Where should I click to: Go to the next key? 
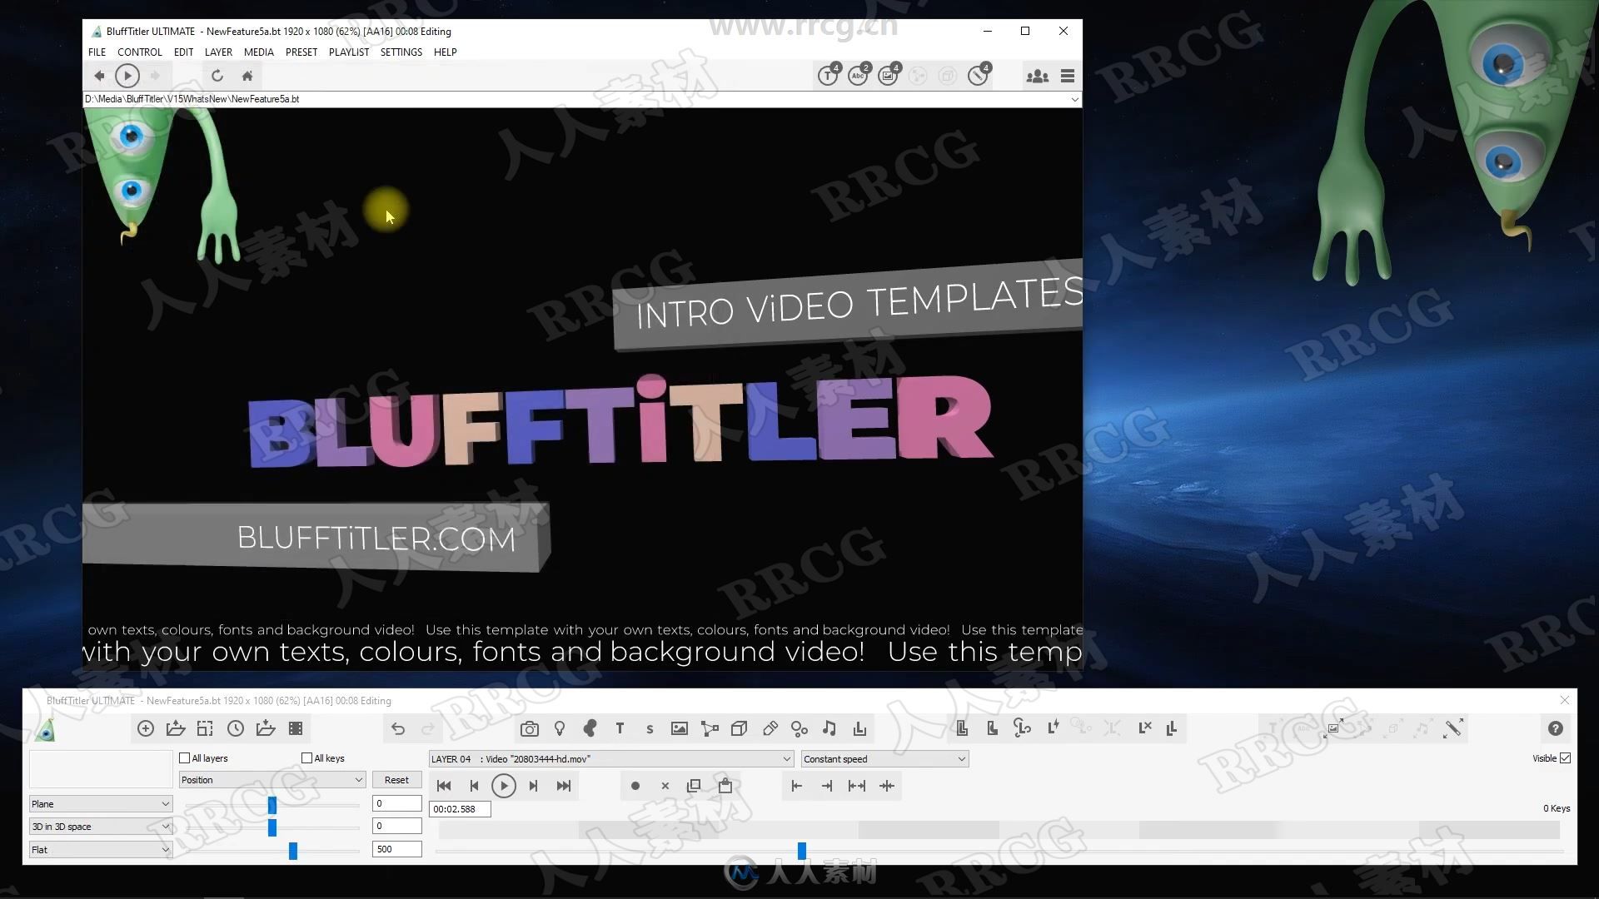point(534,786)
